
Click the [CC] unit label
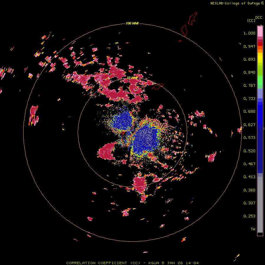coord(251,20)
